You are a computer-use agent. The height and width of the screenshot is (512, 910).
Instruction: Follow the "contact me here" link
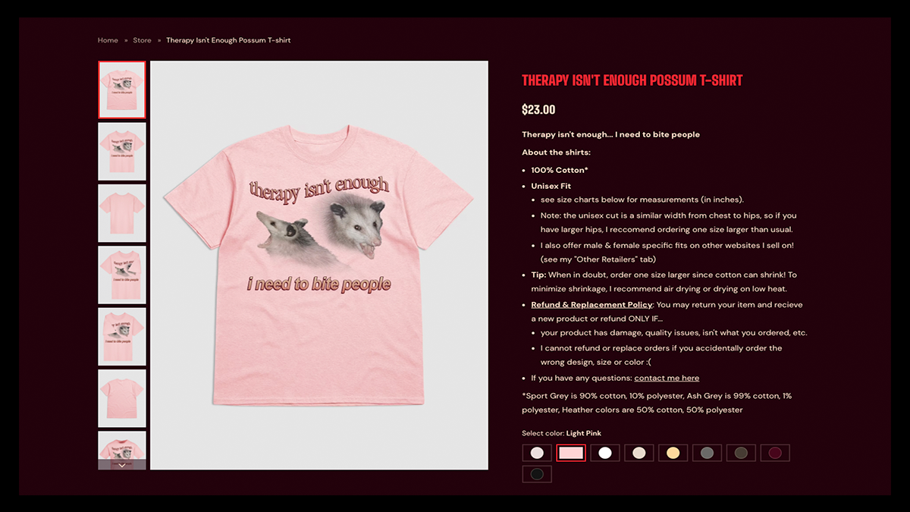click(667, 378)
